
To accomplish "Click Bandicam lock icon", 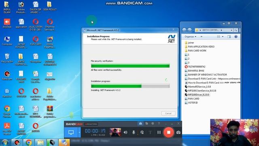I will (x=140, y=123).
